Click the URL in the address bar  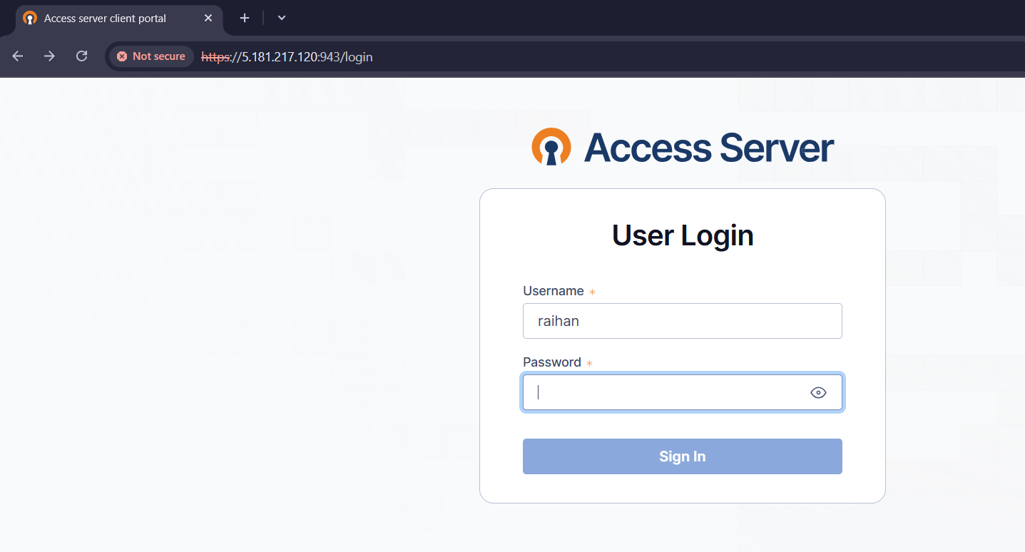[x=287, y=56]
